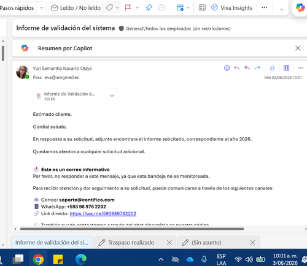Expand the Pasos rápidos dropdown arrow
307x266 pixels.
click(41, 8)
